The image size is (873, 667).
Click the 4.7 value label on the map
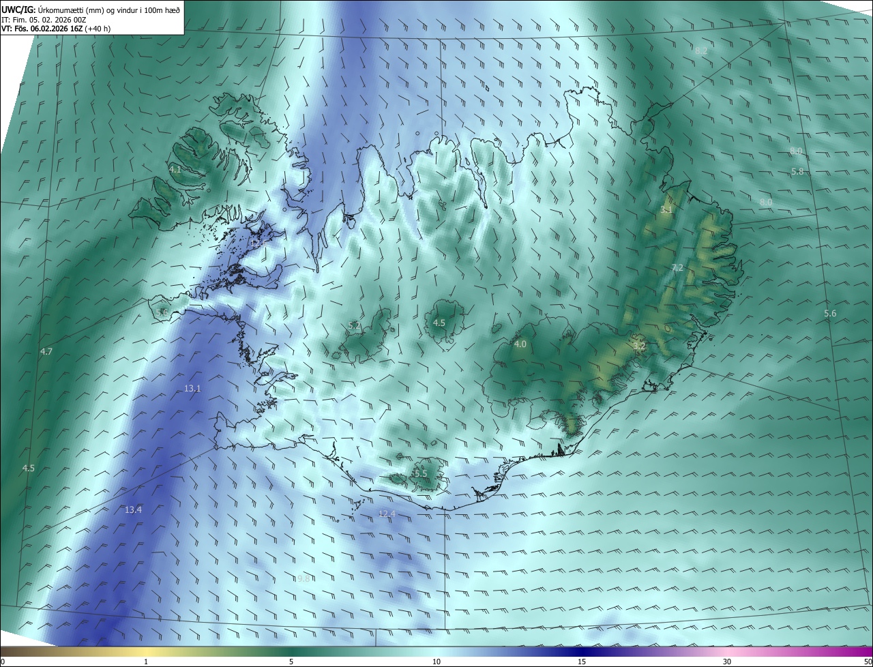point(46,352)
